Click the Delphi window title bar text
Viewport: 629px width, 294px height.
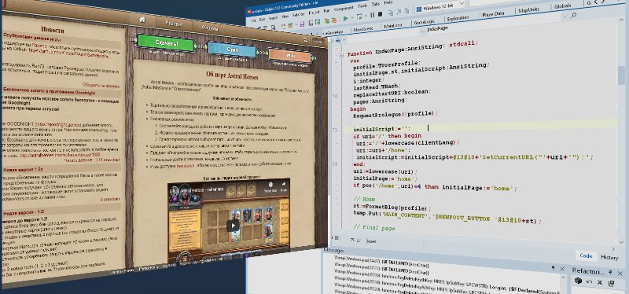[x=284, y=7]
